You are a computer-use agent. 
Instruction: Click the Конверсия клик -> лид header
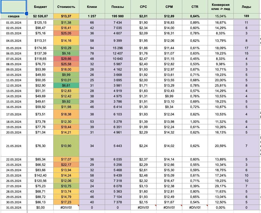point(220,7)
